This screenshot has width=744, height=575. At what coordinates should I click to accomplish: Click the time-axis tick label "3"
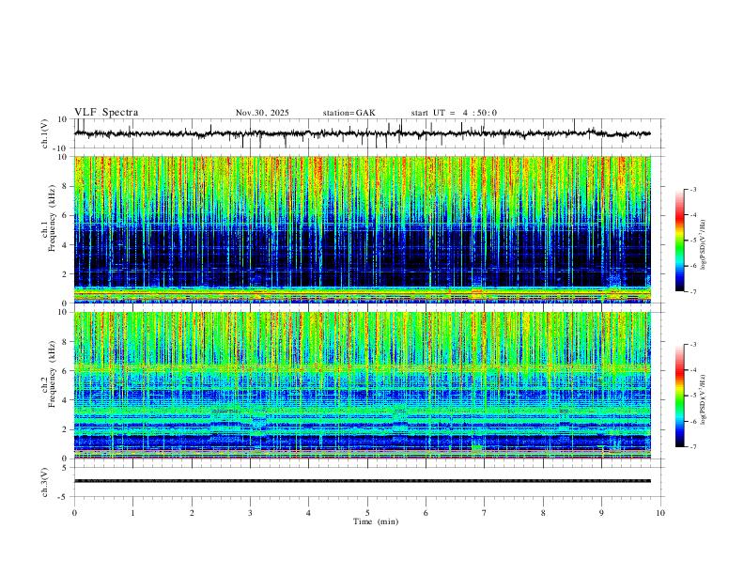[250, 513]
